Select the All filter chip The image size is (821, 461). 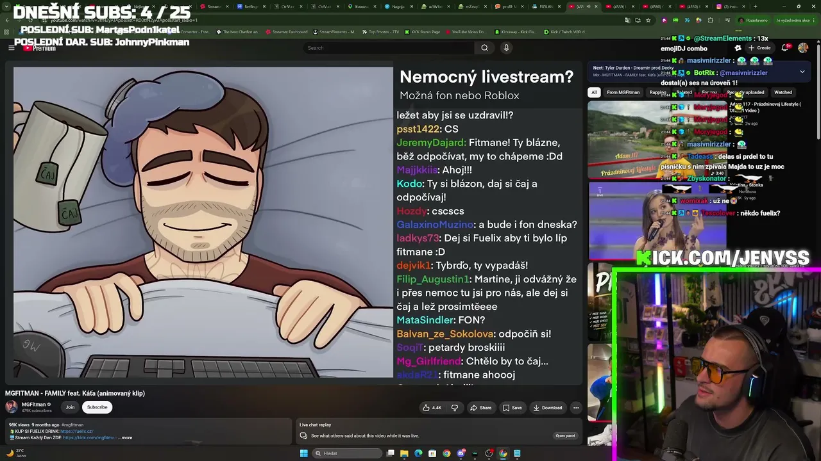click(x=594, y=92)
